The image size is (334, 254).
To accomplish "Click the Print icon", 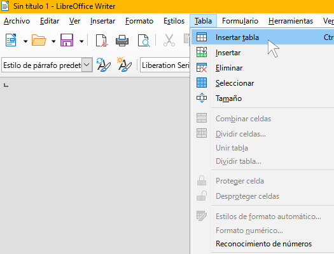I will tap(122, 40).
